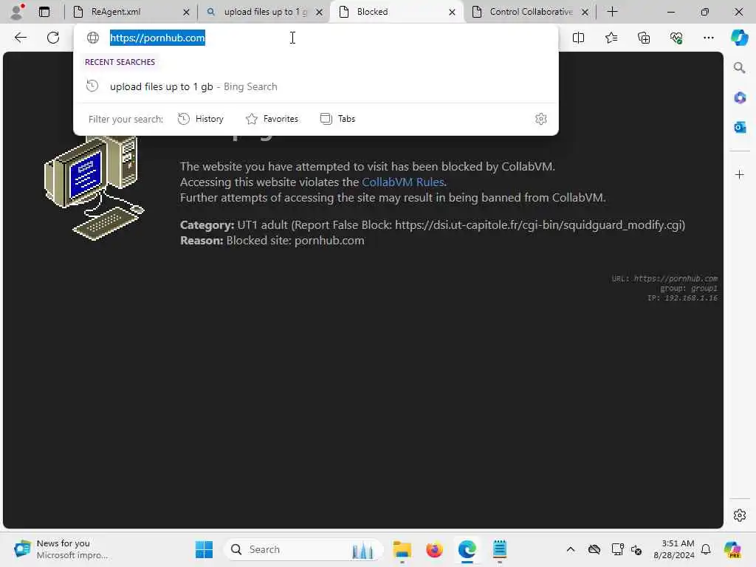Filter search by Favorites
Image resolution: width=756 pixels, height=567 pixels.
click(x=272, y=119)
